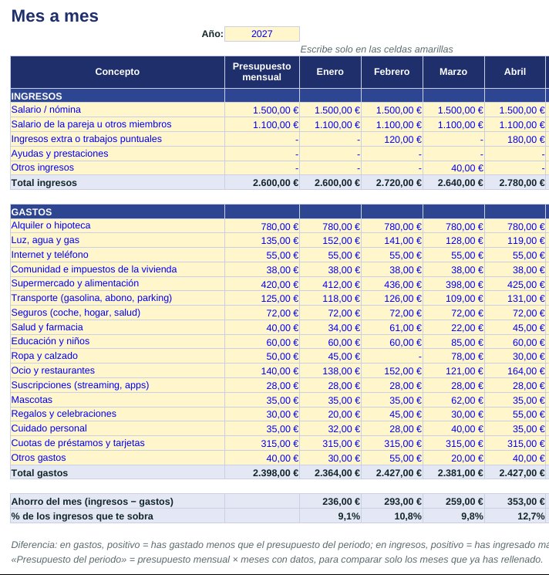The image size is (549, 575).
Task: Select Enero total gastos 2.364,00 €
Action: click(x=330, y=472)
